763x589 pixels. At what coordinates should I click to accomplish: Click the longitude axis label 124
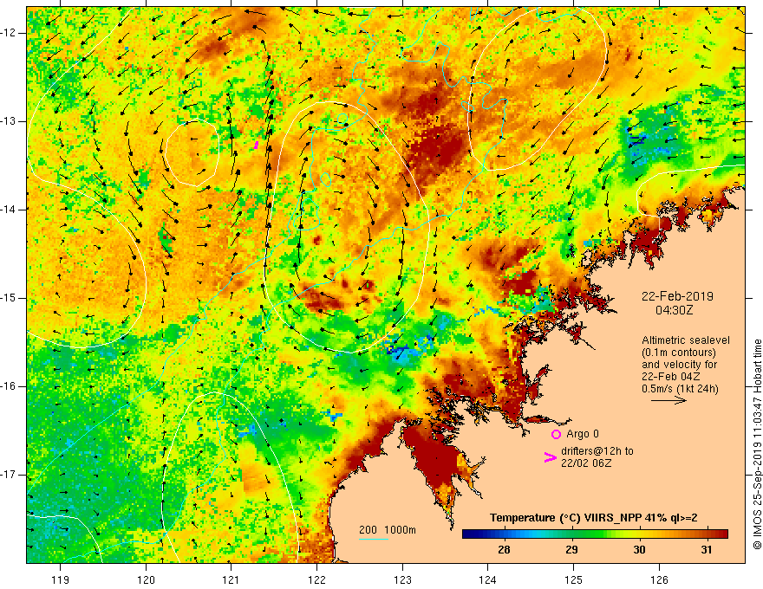[488, 579]
